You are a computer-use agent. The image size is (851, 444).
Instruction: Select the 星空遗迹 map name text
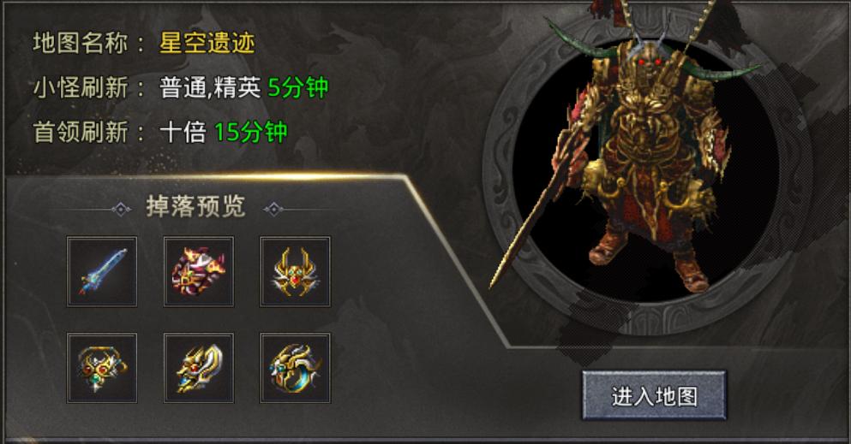coord(207,43)
